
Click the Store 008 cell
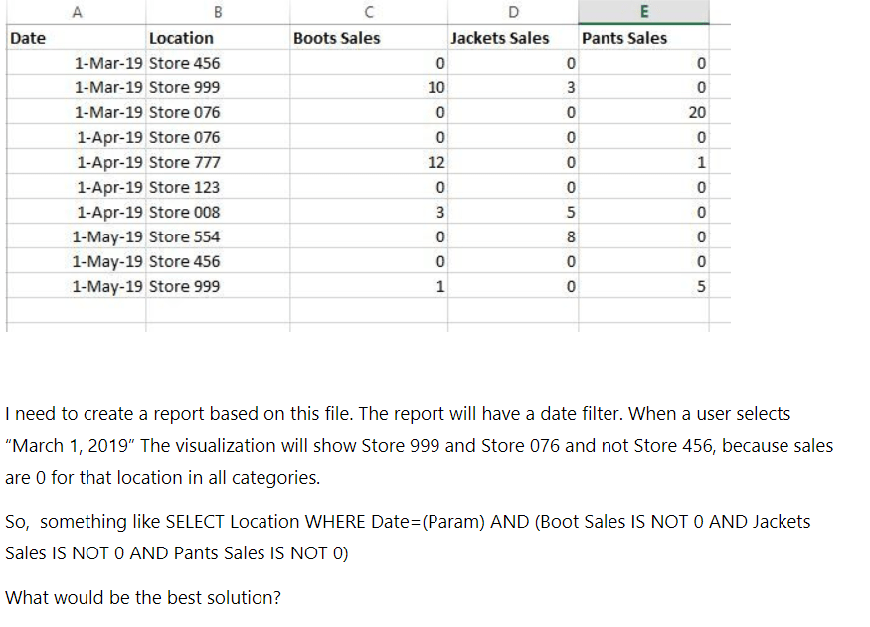(x=185, y=212)
